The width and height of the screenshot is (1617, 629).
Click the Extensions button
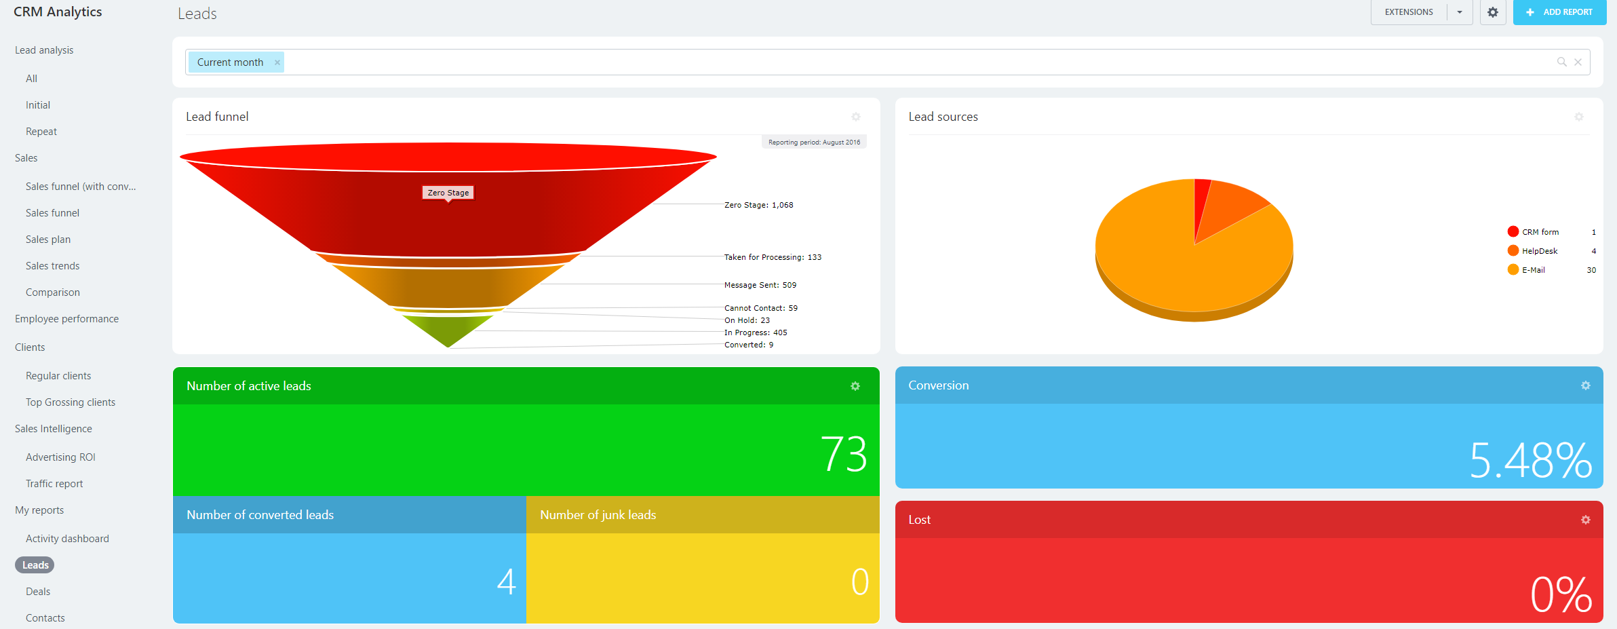coord(1409,12)
